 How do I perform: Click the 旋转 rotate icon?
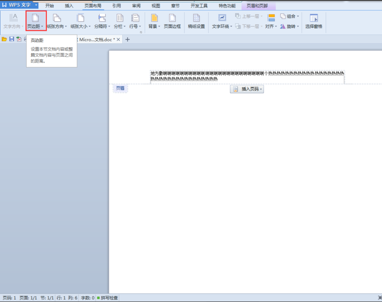pyautogui.click(x=283, y=26)
